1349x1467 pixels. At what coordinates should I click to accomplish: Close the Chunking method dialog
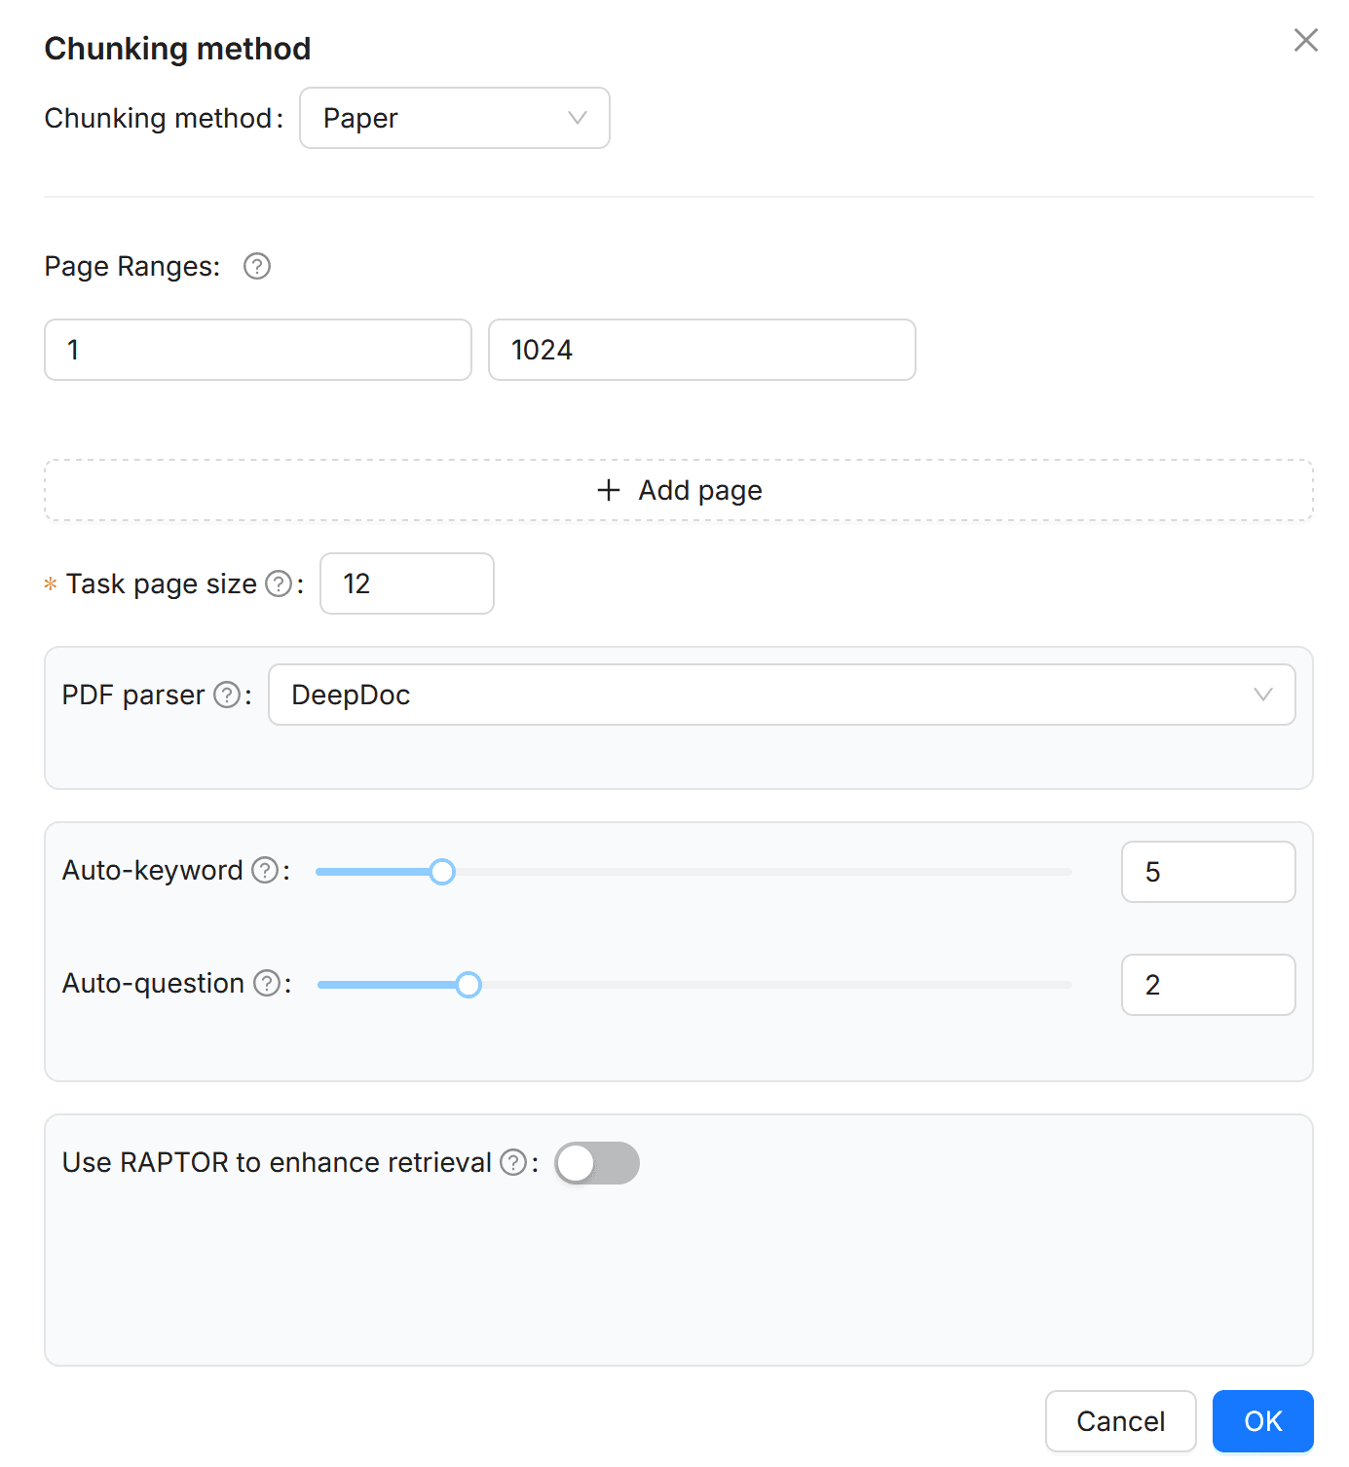pos(1305,40)
